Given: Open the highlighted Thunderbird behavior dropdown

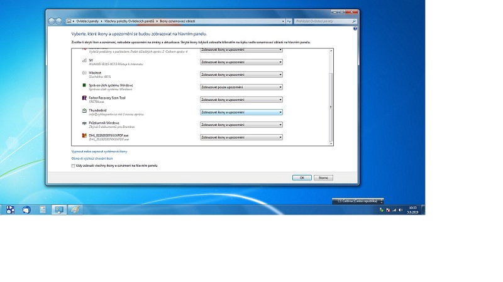Looking at the screenshot, I should click(x=241, y=112).
